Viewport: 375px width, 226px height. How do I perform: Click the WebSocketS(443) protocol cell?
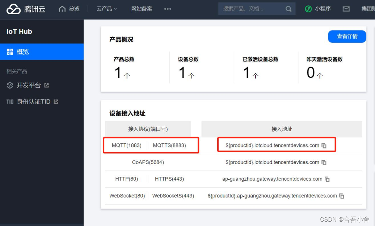tap(173, 196)
